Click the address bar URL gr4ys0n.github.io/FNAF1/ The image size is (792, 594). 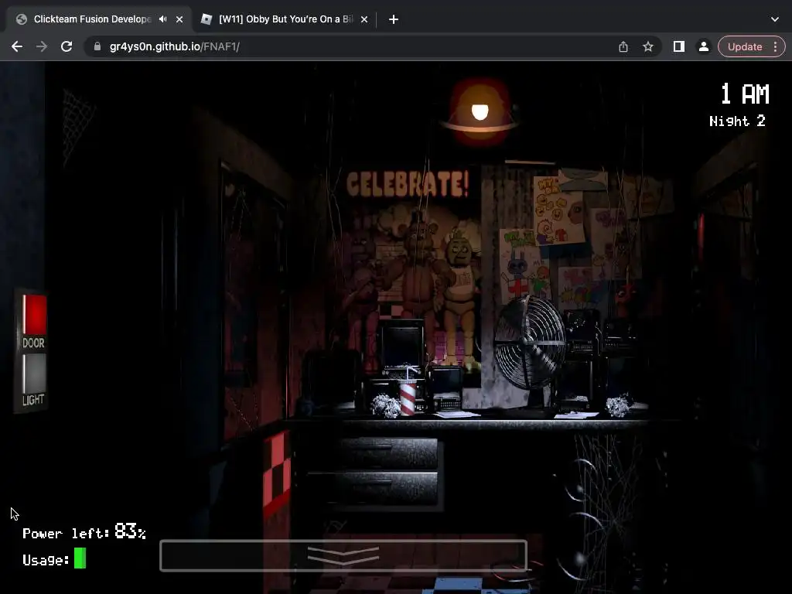point(174,46)
